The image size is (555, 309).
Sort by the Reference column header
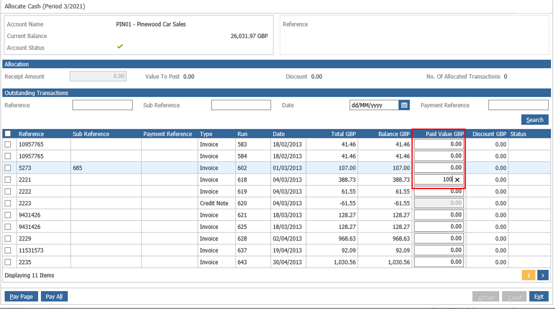(x=31, y=134)
